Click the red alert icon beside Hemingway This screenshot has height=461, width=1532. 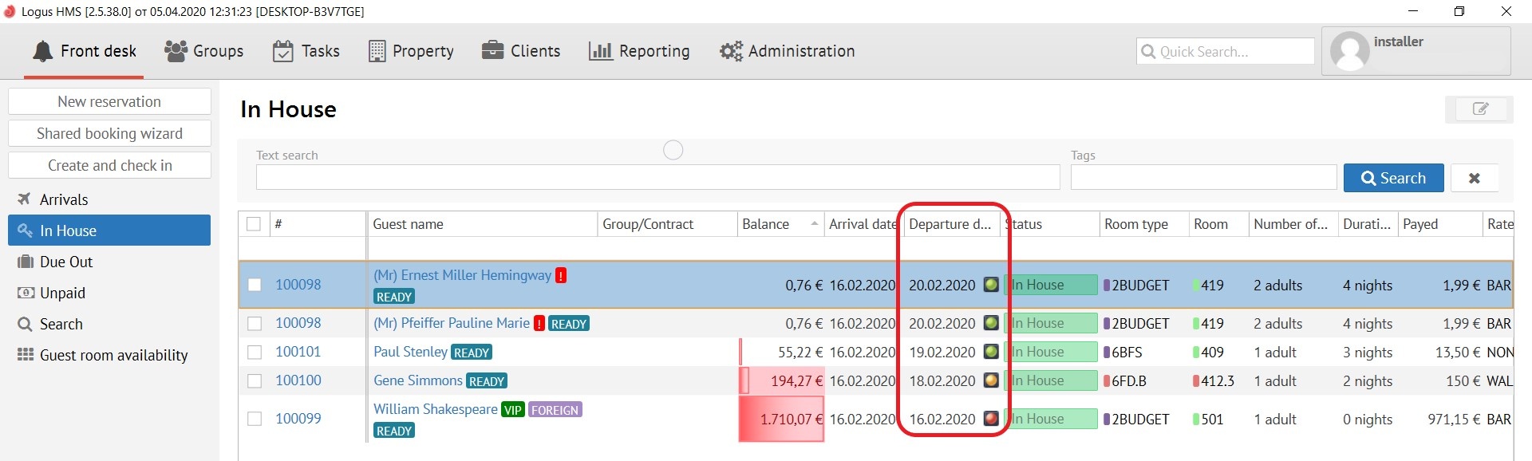pyautogui.click(x=561, y=275)
